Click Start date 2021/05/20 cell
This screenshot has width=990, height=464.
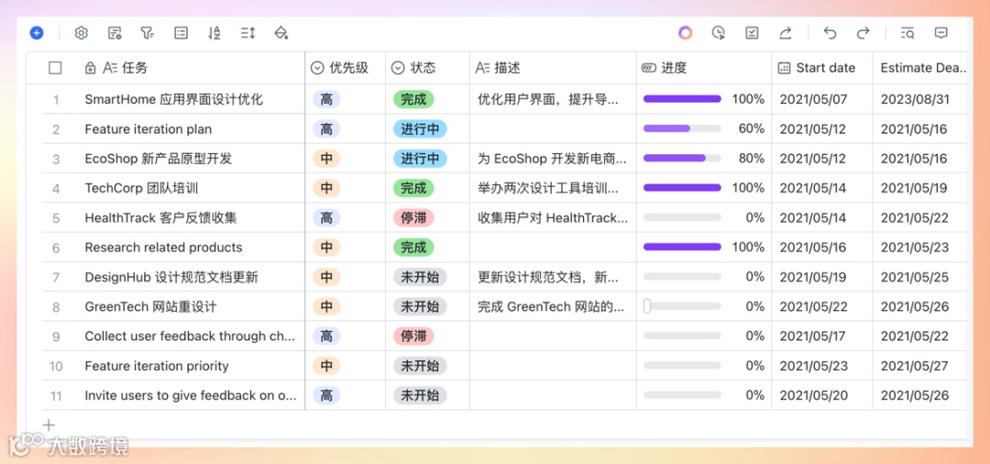(822, 395)
